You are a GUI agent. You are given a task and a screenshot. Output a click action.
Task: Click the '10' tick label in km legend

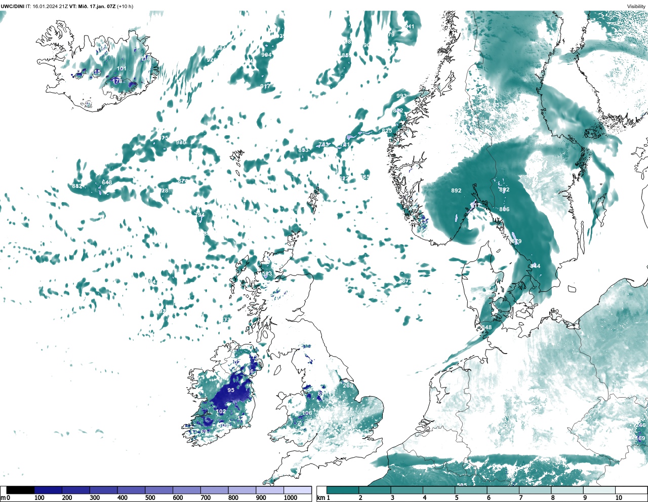click(619, 498)
